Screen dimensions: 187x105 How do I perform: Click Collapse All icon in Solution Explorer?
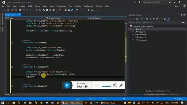[x=154, y=19]
